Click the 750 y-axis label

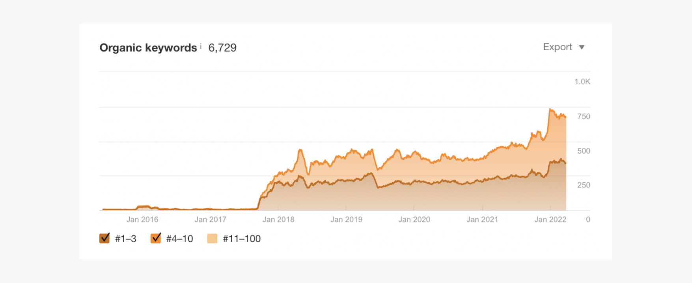584,116
